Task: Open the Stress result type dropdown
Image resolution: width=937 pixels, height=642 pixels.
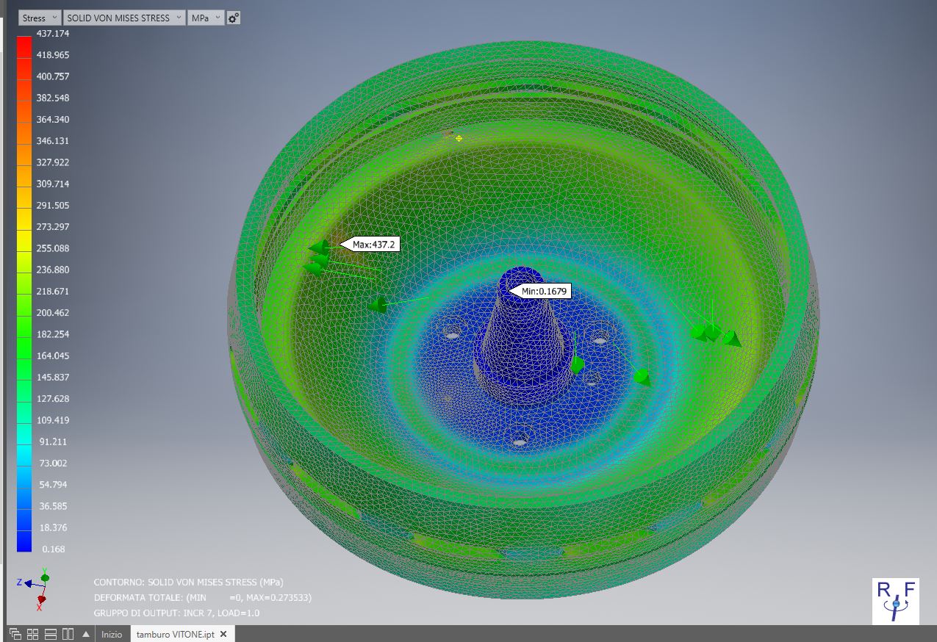Action: [40, 18]
